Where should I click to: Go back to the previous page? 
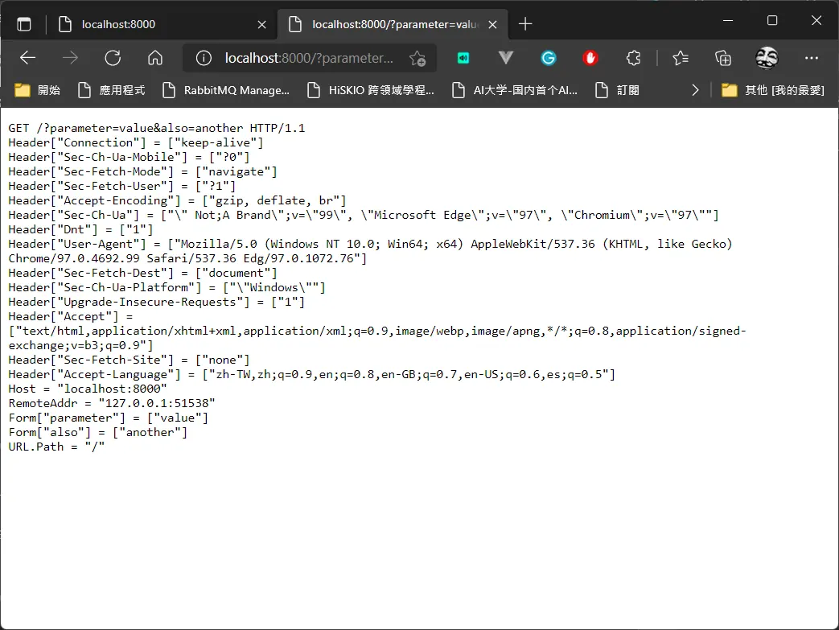pos(27,58)
